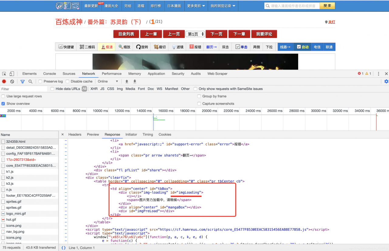Open the Performance tab

coord(112,74)
